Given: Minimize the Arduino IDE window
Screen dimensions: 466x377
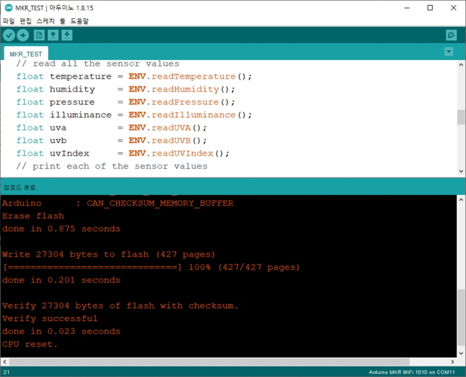Looking at the screenshot, I should (x=407, y=8).
